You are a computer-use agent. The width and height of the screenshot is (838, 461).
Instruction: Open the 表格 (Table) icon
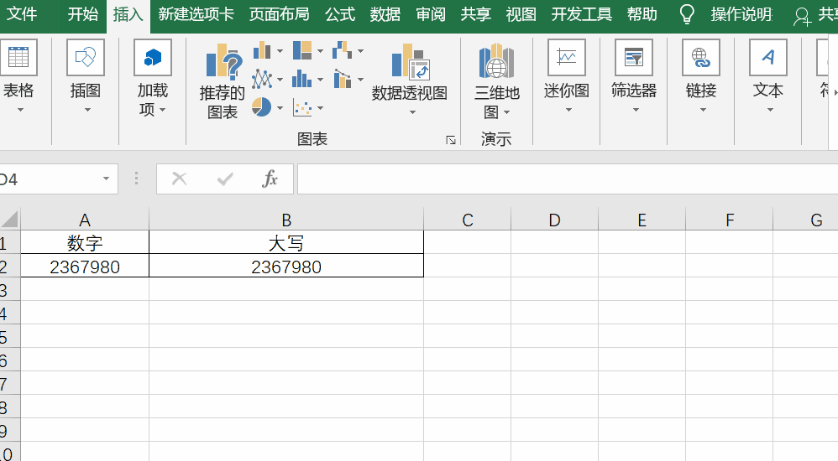click(x=18, y=57)
